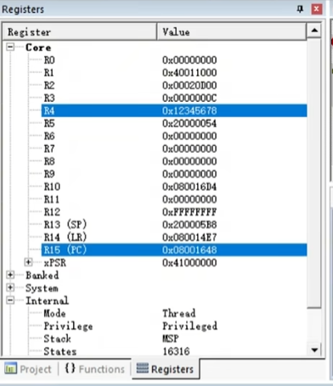Expand the xPSR register node
Image resolution: width=333 pixels, height=386 pixels.
click(28, 262)
